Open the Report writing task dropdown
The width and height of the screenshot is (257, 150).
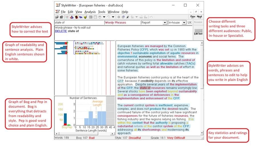coord(165,22)
